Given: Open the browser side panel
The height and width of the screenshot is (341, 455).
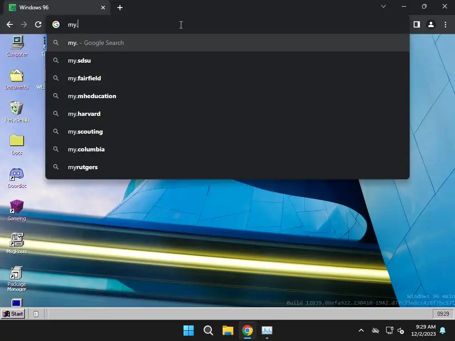Looking at the screenshot, I should pos(417,25).
